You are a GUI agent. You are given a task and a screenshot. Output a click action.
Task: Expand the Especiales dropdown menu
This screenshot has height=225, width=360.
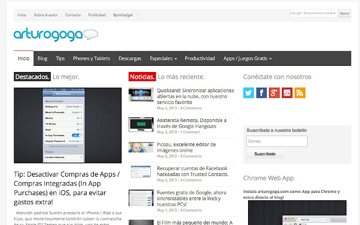tap(163, 58)
